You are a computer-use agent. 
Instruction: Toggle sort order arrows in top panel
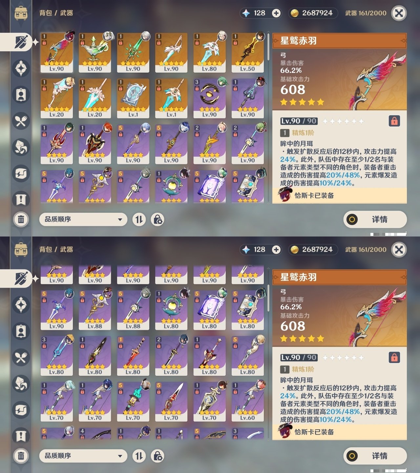pyautogui.click(x=139, y=219)
